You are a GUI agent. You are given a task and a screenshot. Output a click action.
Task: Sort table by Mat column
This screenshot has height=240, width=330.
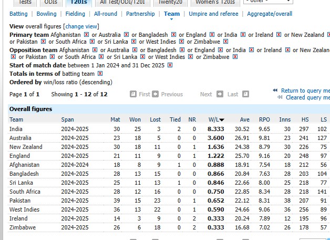pos(115,119)
